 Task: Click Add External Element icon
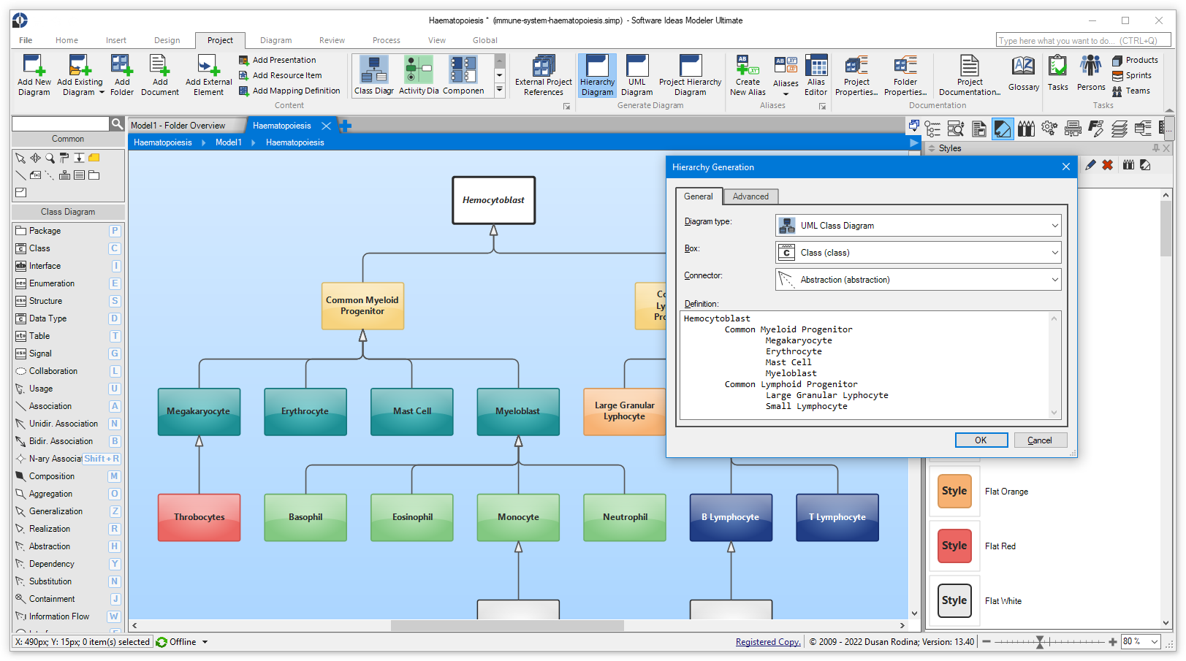[x=208, y=66]
